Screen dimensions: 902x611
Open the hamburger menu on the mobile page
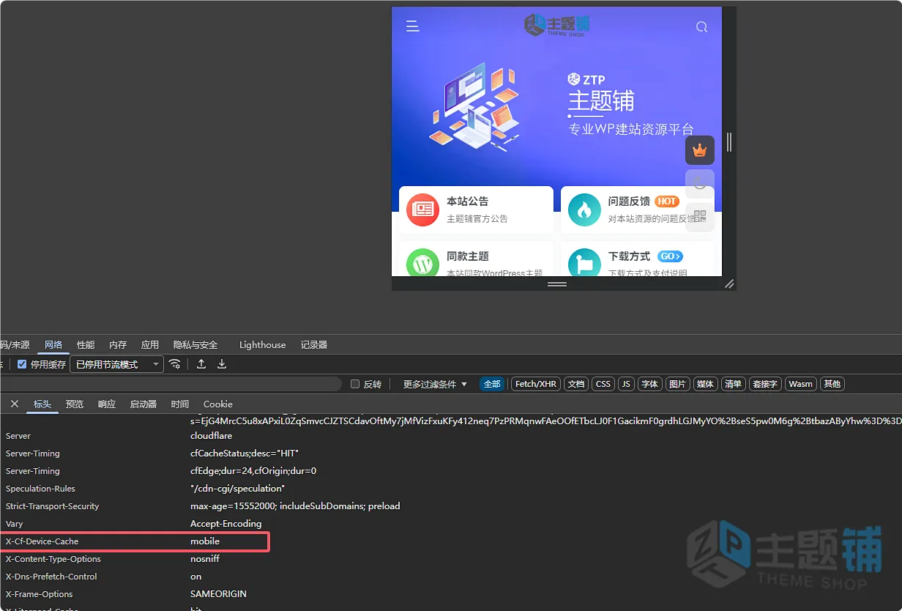tap(413, 26)
